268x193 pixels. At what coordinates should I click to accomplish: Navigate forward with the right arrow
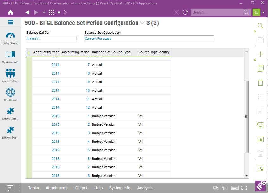point(36,12)
